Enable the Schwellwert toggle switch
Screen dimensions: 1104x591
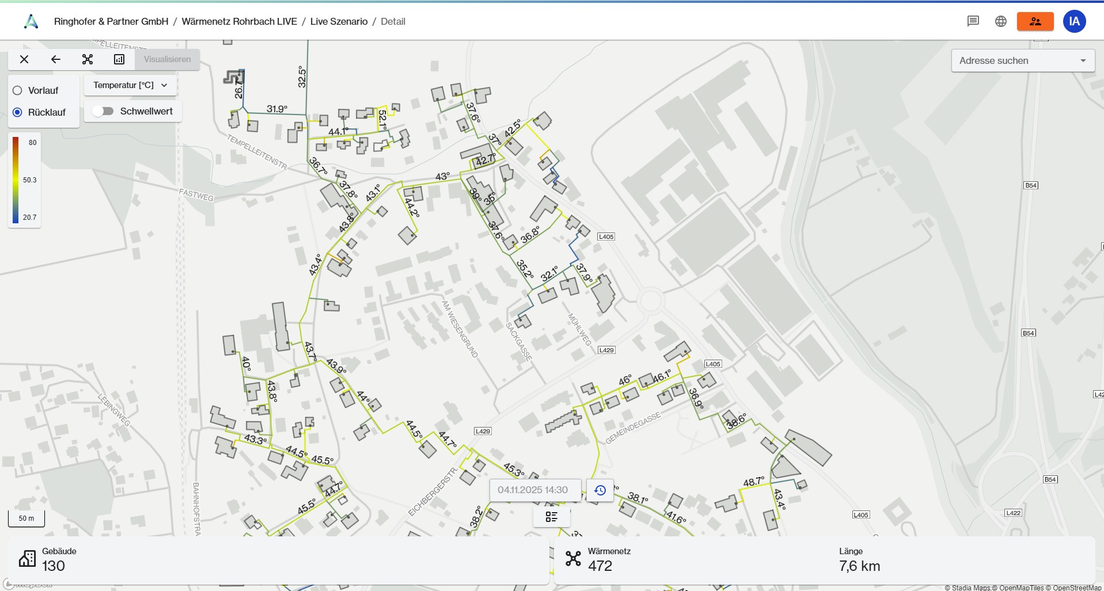pyautogui.click(x=103, y=111)
